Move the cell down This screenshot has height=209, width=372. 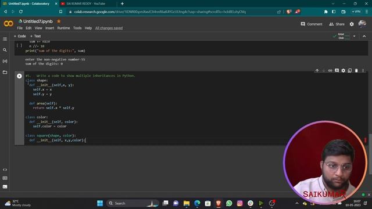[324, 71]
